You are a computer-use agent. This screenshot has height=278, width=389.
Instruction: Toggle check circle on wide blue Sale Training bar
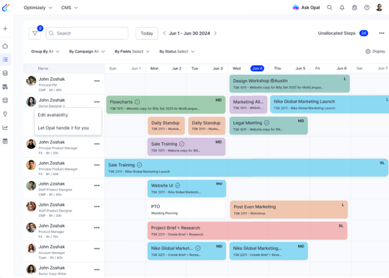(x=139, y=165)
